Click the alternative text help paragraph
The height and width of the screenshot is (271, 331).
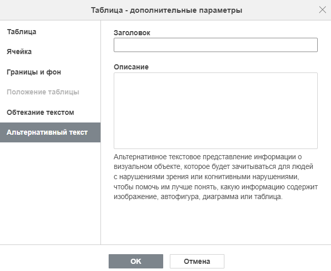pyautogui.click(x=216, y=177)
